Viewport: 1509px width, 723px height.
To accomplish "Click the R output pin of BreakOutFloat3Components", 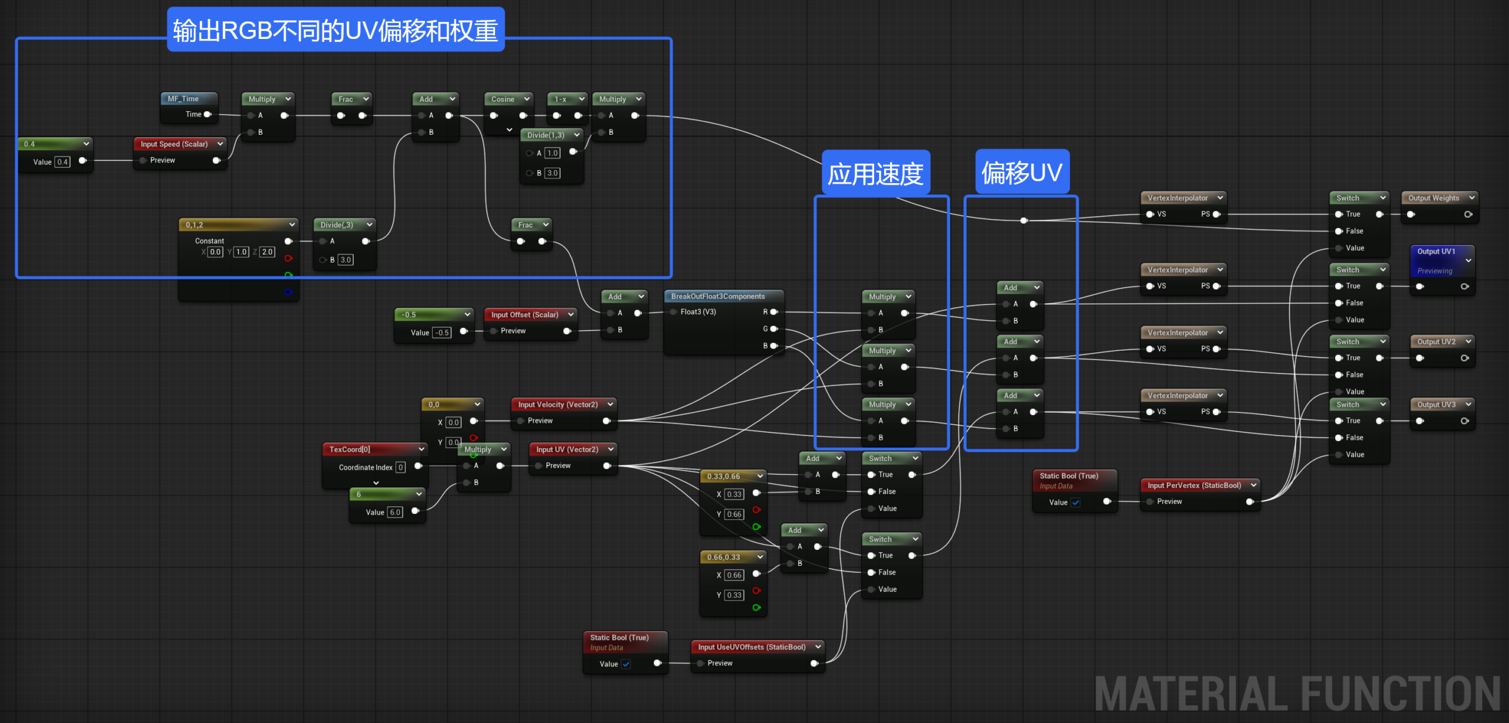I will (775, 312).
